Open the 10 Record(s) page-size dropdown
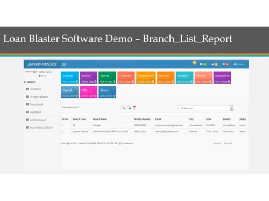Screen dimensions: 269x201 pyautogui.click(x=206, y=108)
